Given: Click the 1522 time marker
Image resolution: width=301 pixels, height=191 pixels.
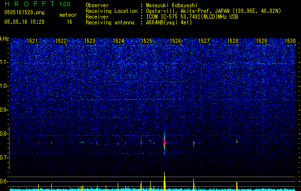Looking at the screenshot, I should pyautogui.click(x=61, y=41).
